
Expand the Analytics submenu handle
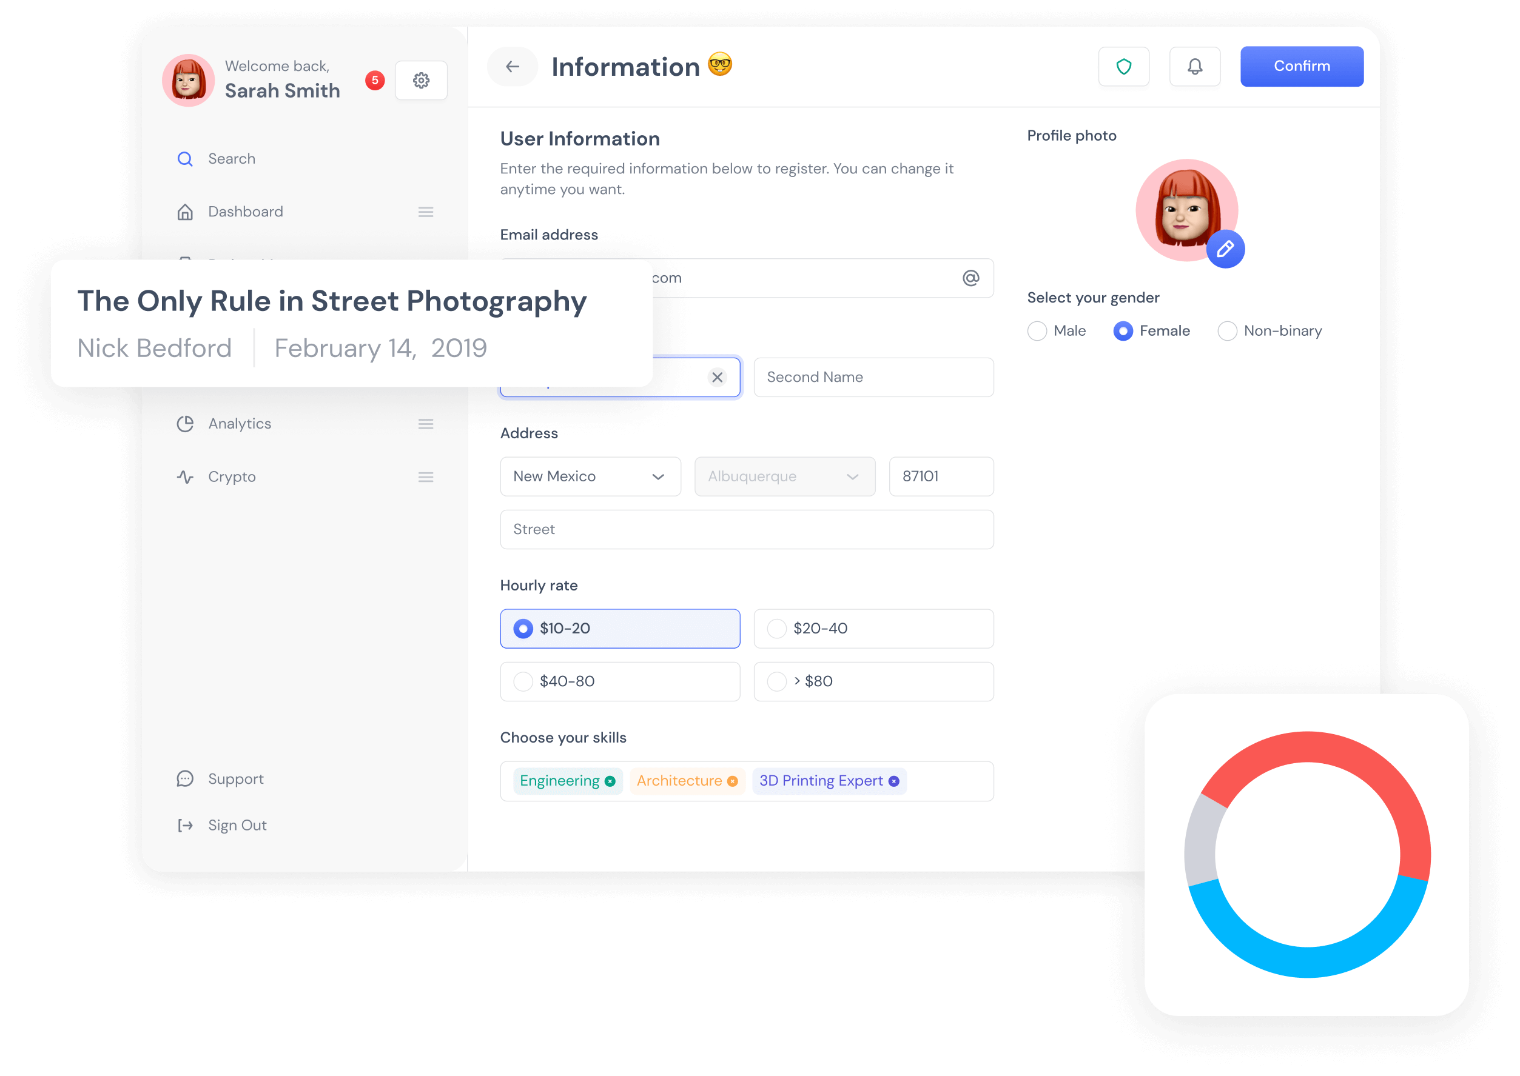tap(426, 424)
